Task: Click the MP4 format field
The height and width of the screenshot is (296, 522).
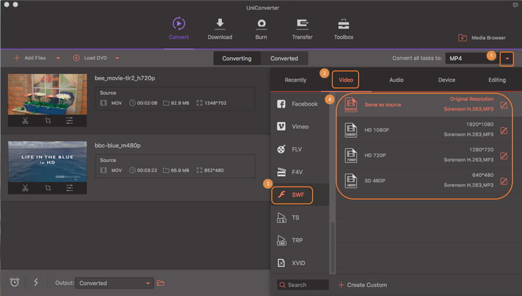Action: pos(472,58)
